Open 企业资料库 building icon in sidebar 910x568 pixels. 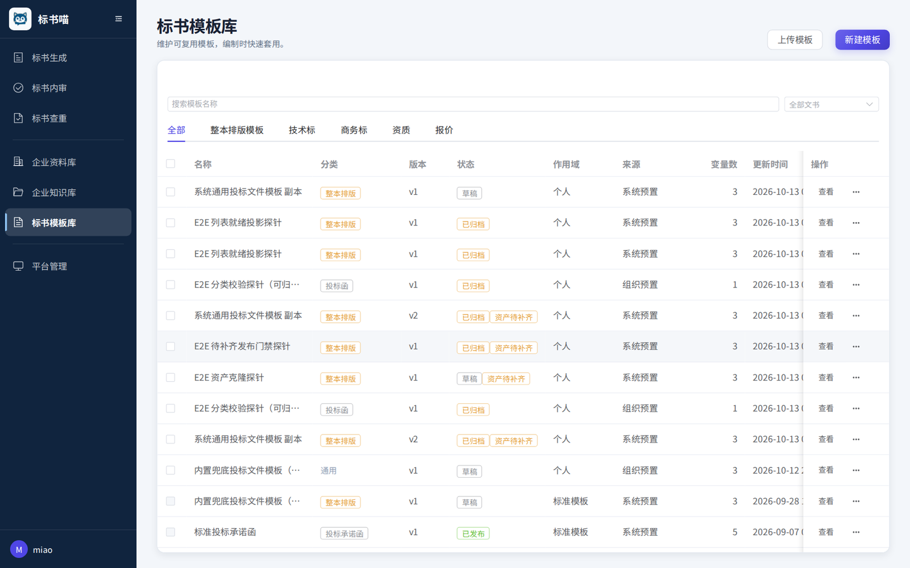[18, 162]
